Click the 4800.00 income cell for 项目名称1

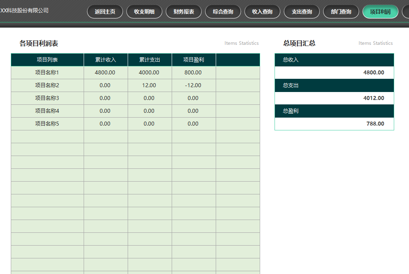tap(105, 73)
